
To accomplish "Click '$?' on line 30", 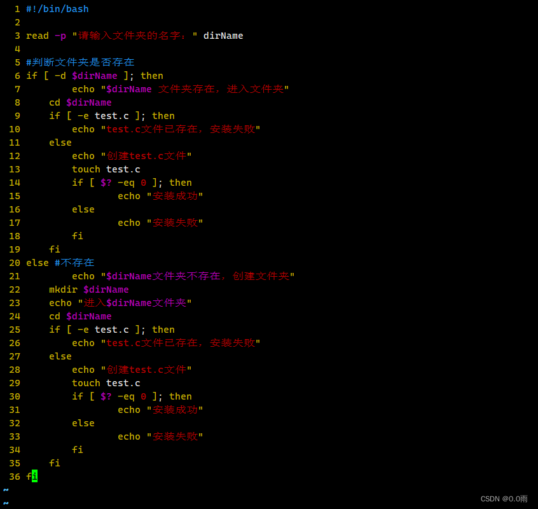I will click(x=106, y=396).
